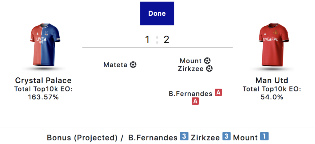Select the Mount goalscorer name
The height and width of the screenshot is (144, 315).
pos(191,61)
